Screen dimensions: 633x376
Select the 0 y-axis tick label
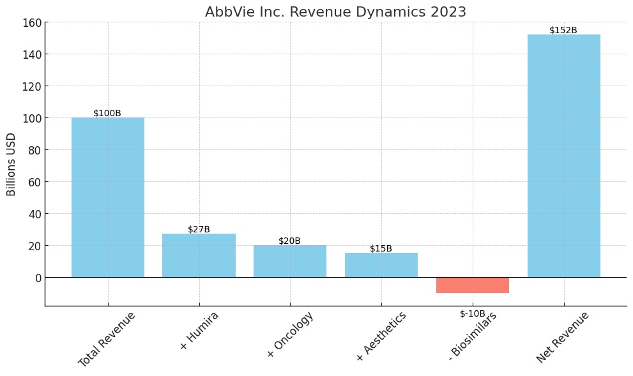(x=38, y=278)
